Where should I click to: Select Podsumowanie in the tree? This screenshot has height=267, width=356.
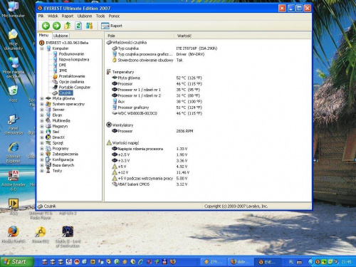point(71,54)
